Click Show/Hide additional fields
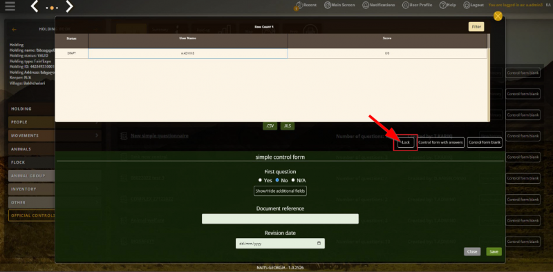Viewport: 553px width, 272px height. pos(281,191)
